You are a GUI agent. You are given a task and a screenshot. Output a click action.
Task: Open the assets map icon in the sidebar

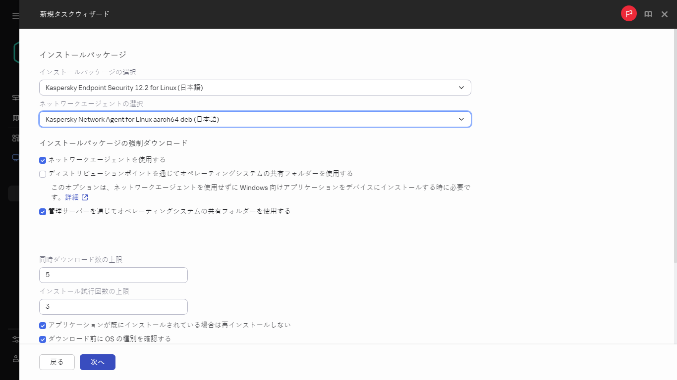coord(15,117)
